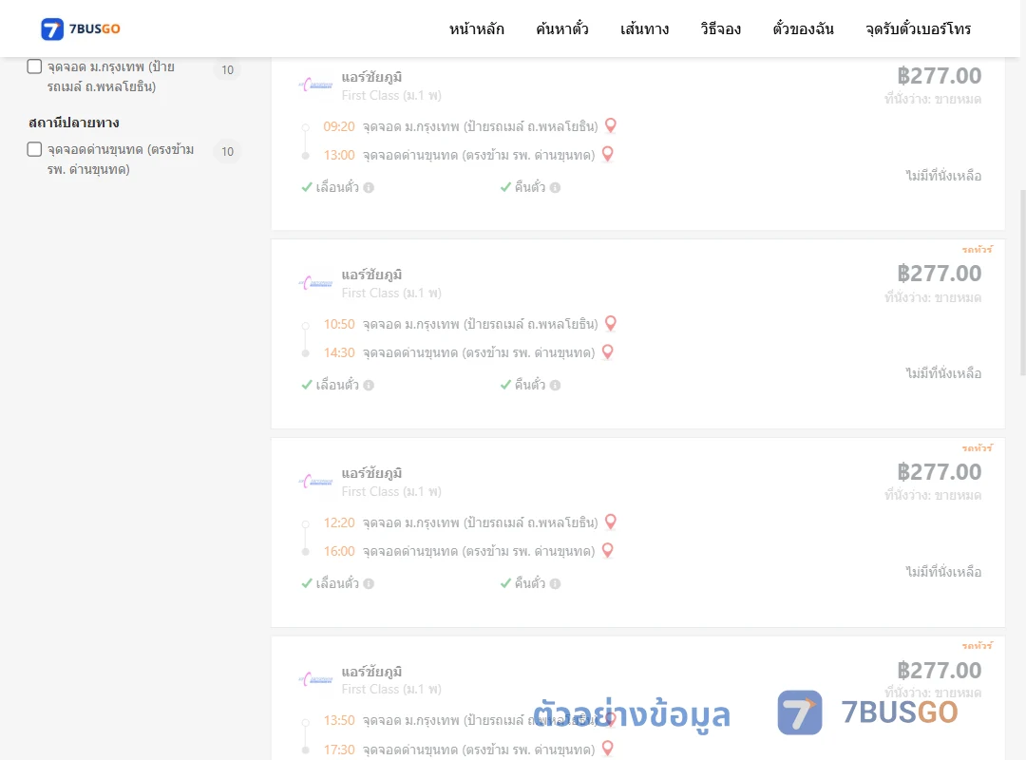Click info icon beside เลื่อนตั๋ว on 09:20 trip

click(x=369, y=188)
